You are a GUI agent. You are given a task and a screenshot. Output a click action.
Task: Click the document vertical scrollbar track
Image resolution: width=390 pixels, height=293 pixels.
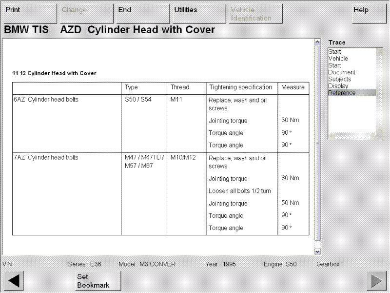[x=317, y=146]
